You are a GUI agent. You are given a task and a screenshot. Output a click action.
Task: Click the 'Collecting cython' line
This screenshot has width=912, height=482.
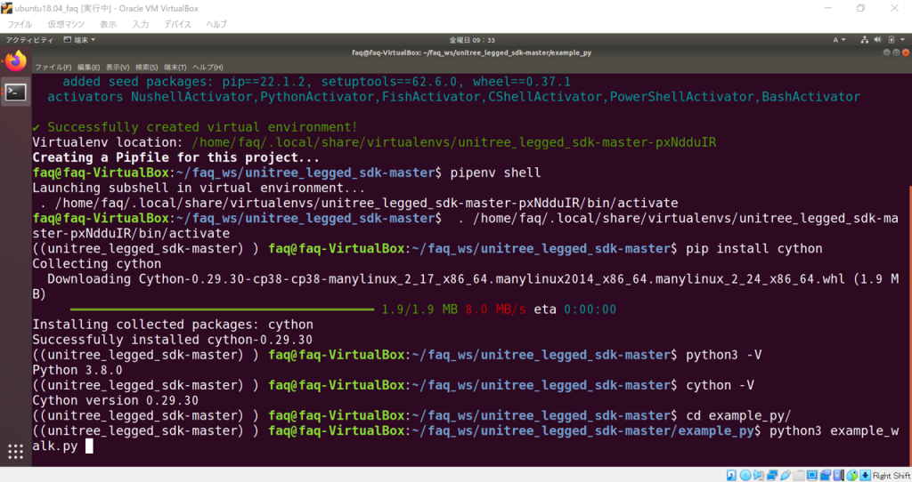coord(96,263)
